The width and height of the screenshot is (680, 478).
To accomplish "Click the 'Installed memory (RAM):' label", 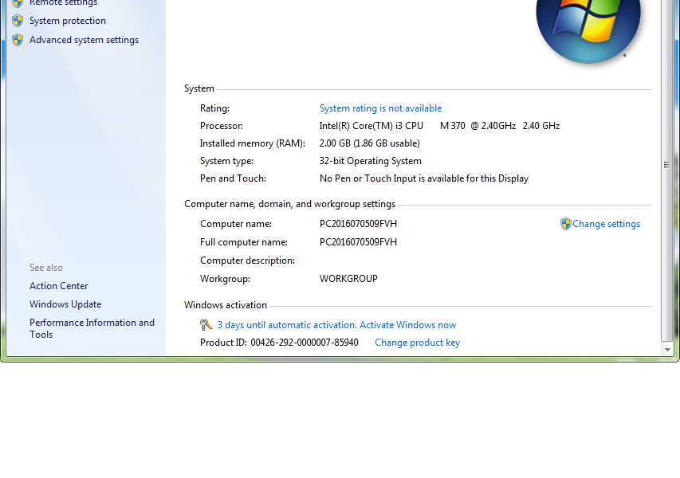I will (x=253, y=143).
